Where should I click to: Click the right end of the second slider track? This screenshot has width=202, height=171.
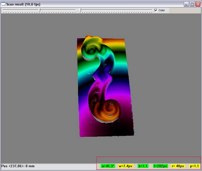[151, 10]
